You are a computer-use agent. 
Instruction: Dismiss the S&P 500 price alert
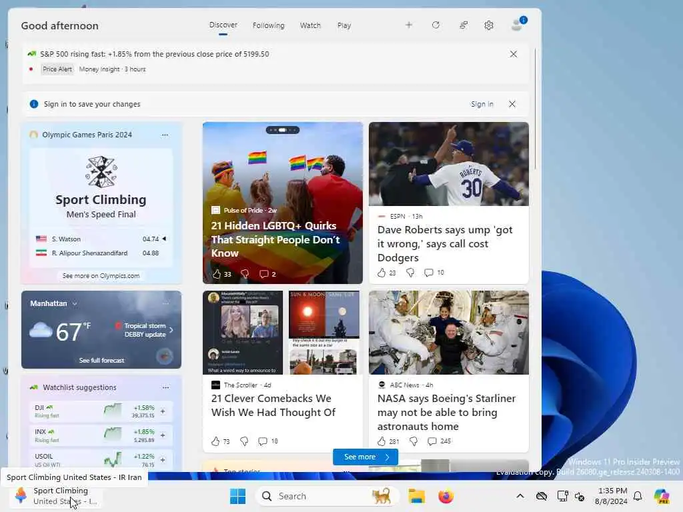click(x=514, y=54)
